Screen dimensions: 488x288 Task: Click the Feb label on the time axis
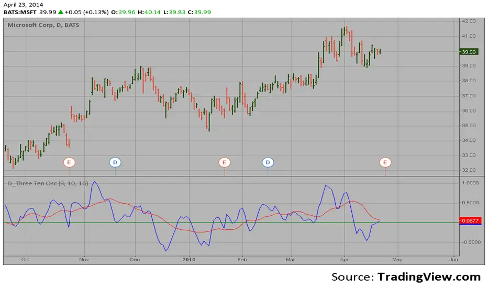coord(242,259)
